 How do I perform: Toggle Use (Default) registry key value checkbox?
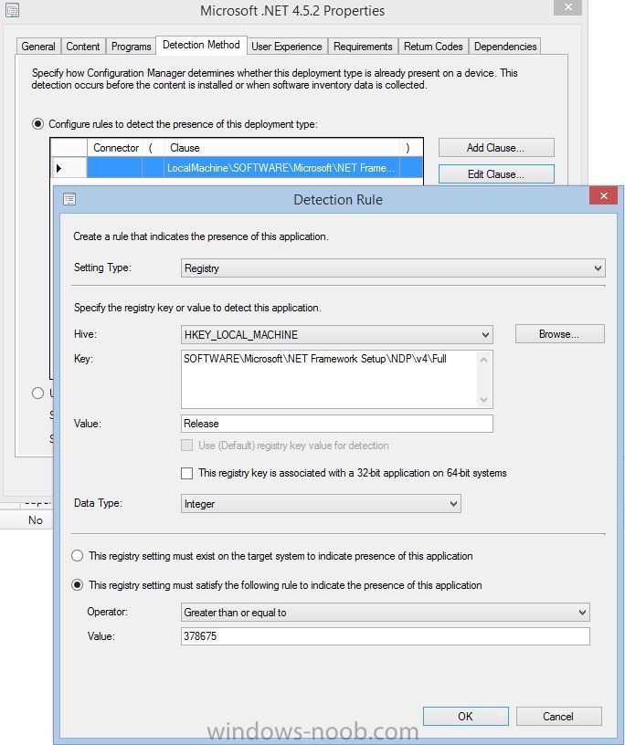[187, 446]
